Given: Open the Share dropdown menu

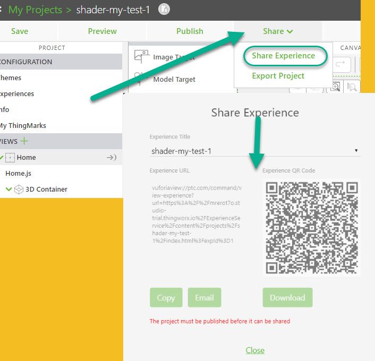Looking at the screenshot, I should click(x=278, y=31).
